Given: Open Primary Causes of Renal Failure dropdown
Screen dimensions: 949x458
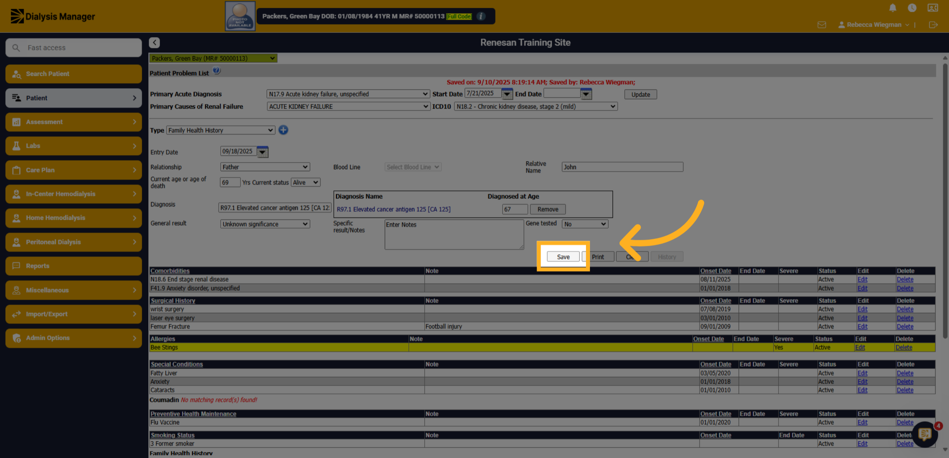Looking at the screenshot, I should 348,106.
